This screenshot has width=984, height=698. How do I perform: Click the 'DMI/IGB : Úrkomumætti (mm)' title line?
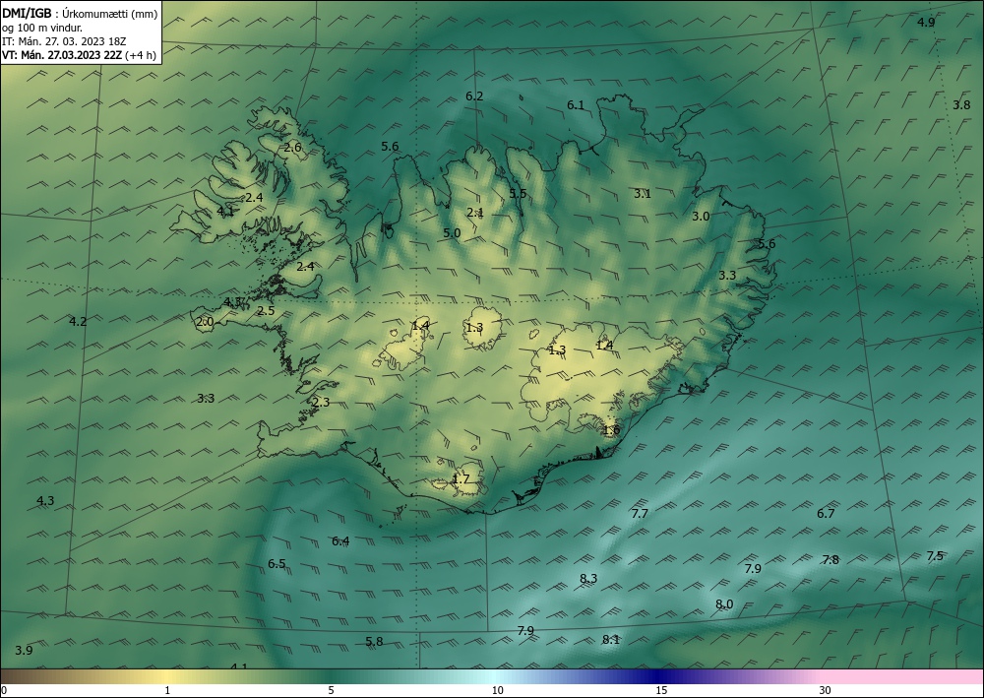[80, 13]
